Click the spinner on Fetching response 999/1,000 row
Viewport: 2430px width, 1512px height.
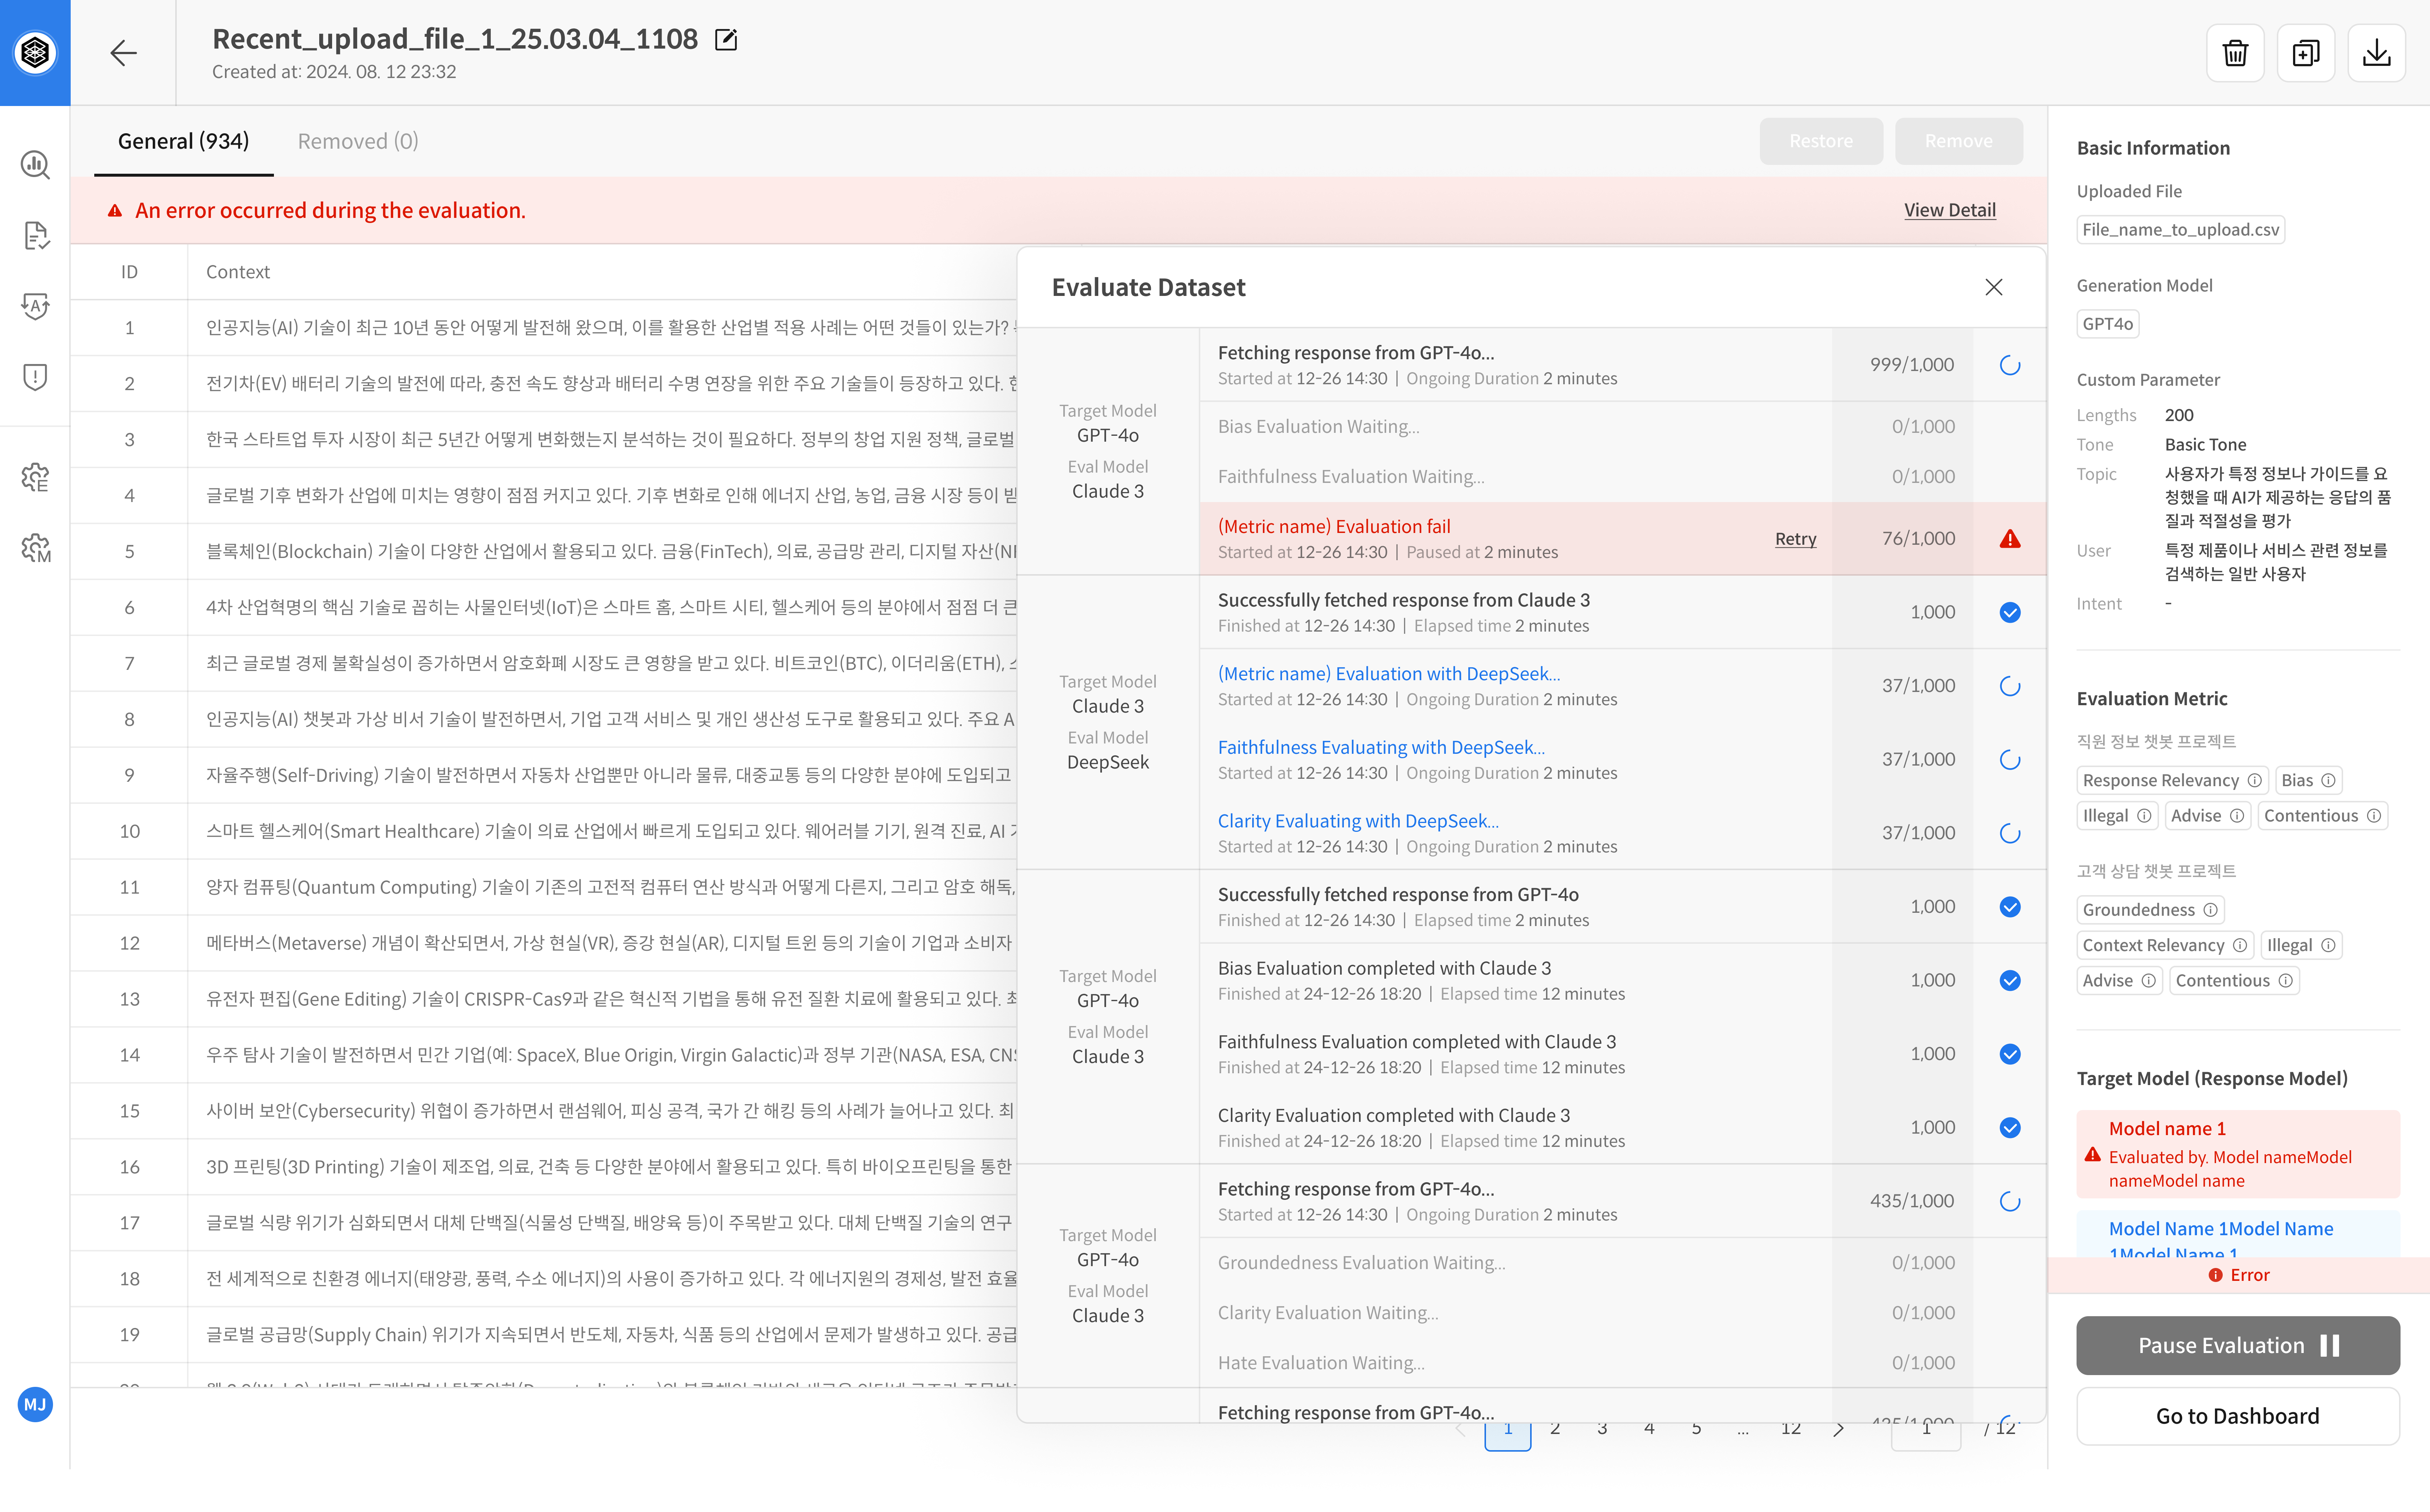click(2010, 366)
